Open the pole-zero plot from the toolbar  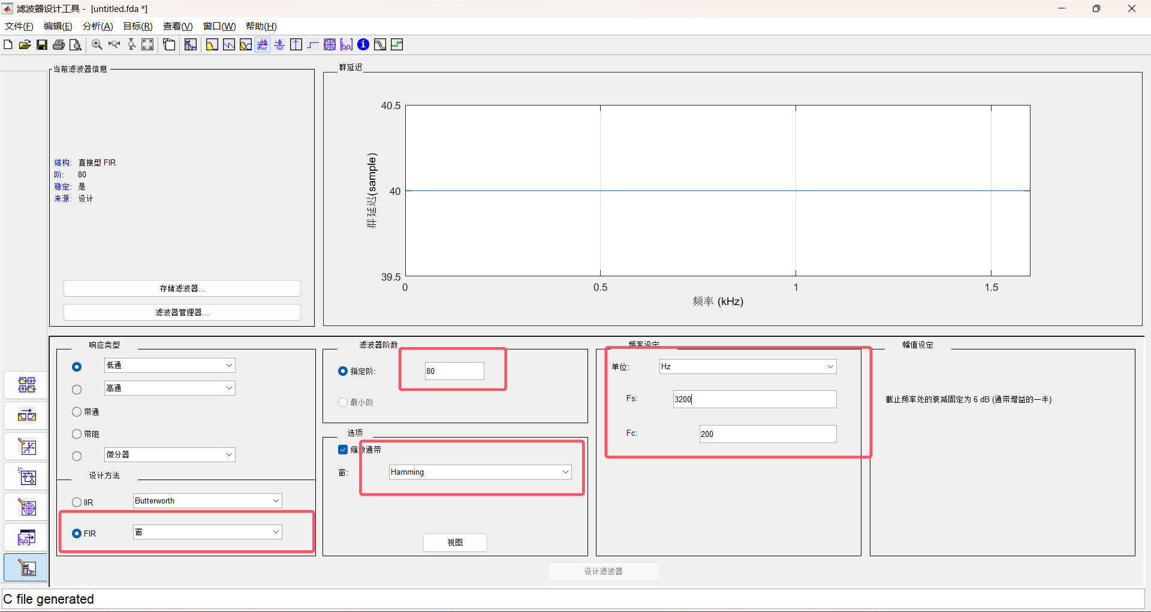[x=330, y=44]
